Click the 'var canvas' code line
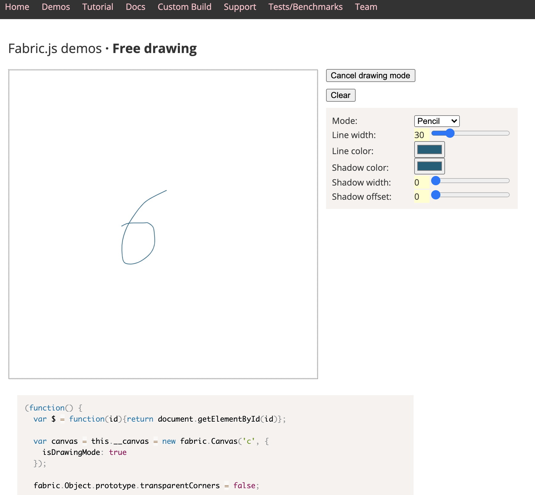The width and height of the screenshot is (535, 495). pos(151,441)
